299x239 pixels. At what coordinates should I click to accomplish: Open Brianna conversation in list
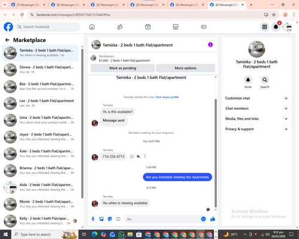pos(40,170)
